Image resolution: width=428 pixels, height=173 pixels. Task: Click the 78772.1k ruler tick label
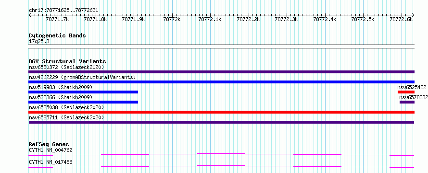[x=210, y=20]
